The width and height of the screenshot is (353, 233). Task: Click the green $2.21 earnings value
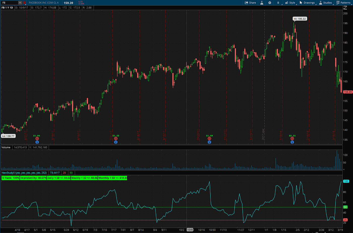click(x=292, y=136)
